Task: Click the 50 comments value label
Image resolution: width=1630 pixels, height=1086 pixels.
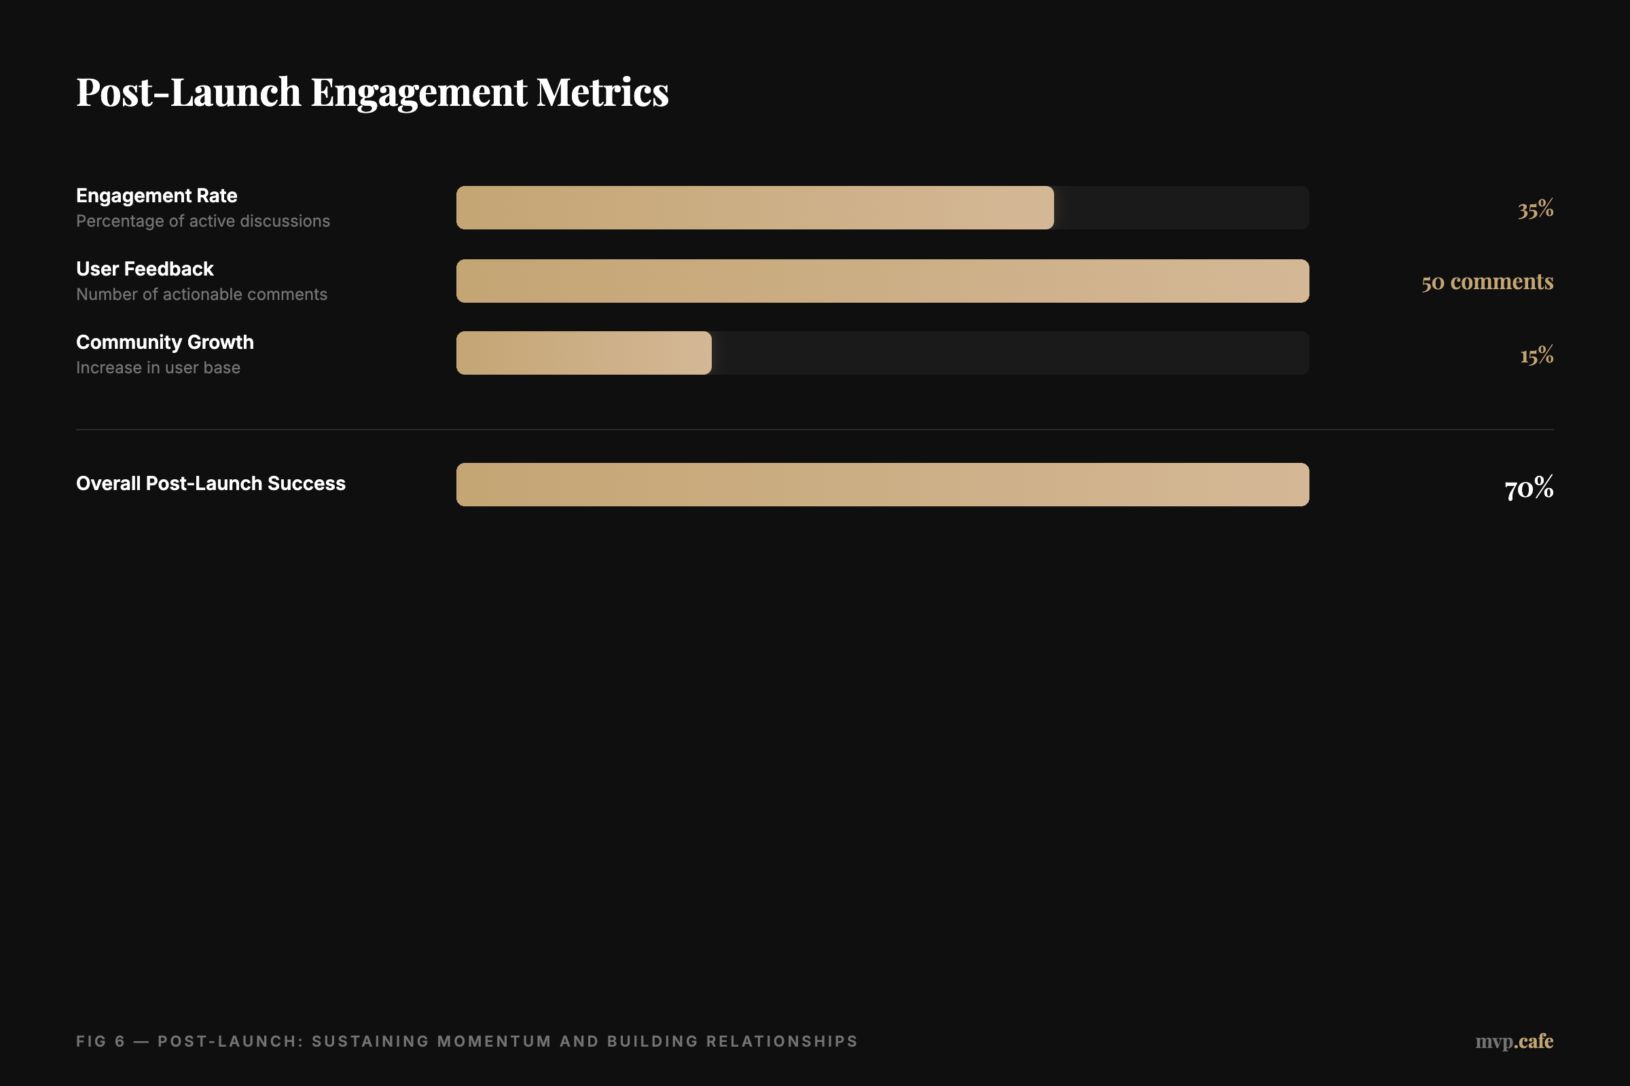Action: [x=1487, y=282]
